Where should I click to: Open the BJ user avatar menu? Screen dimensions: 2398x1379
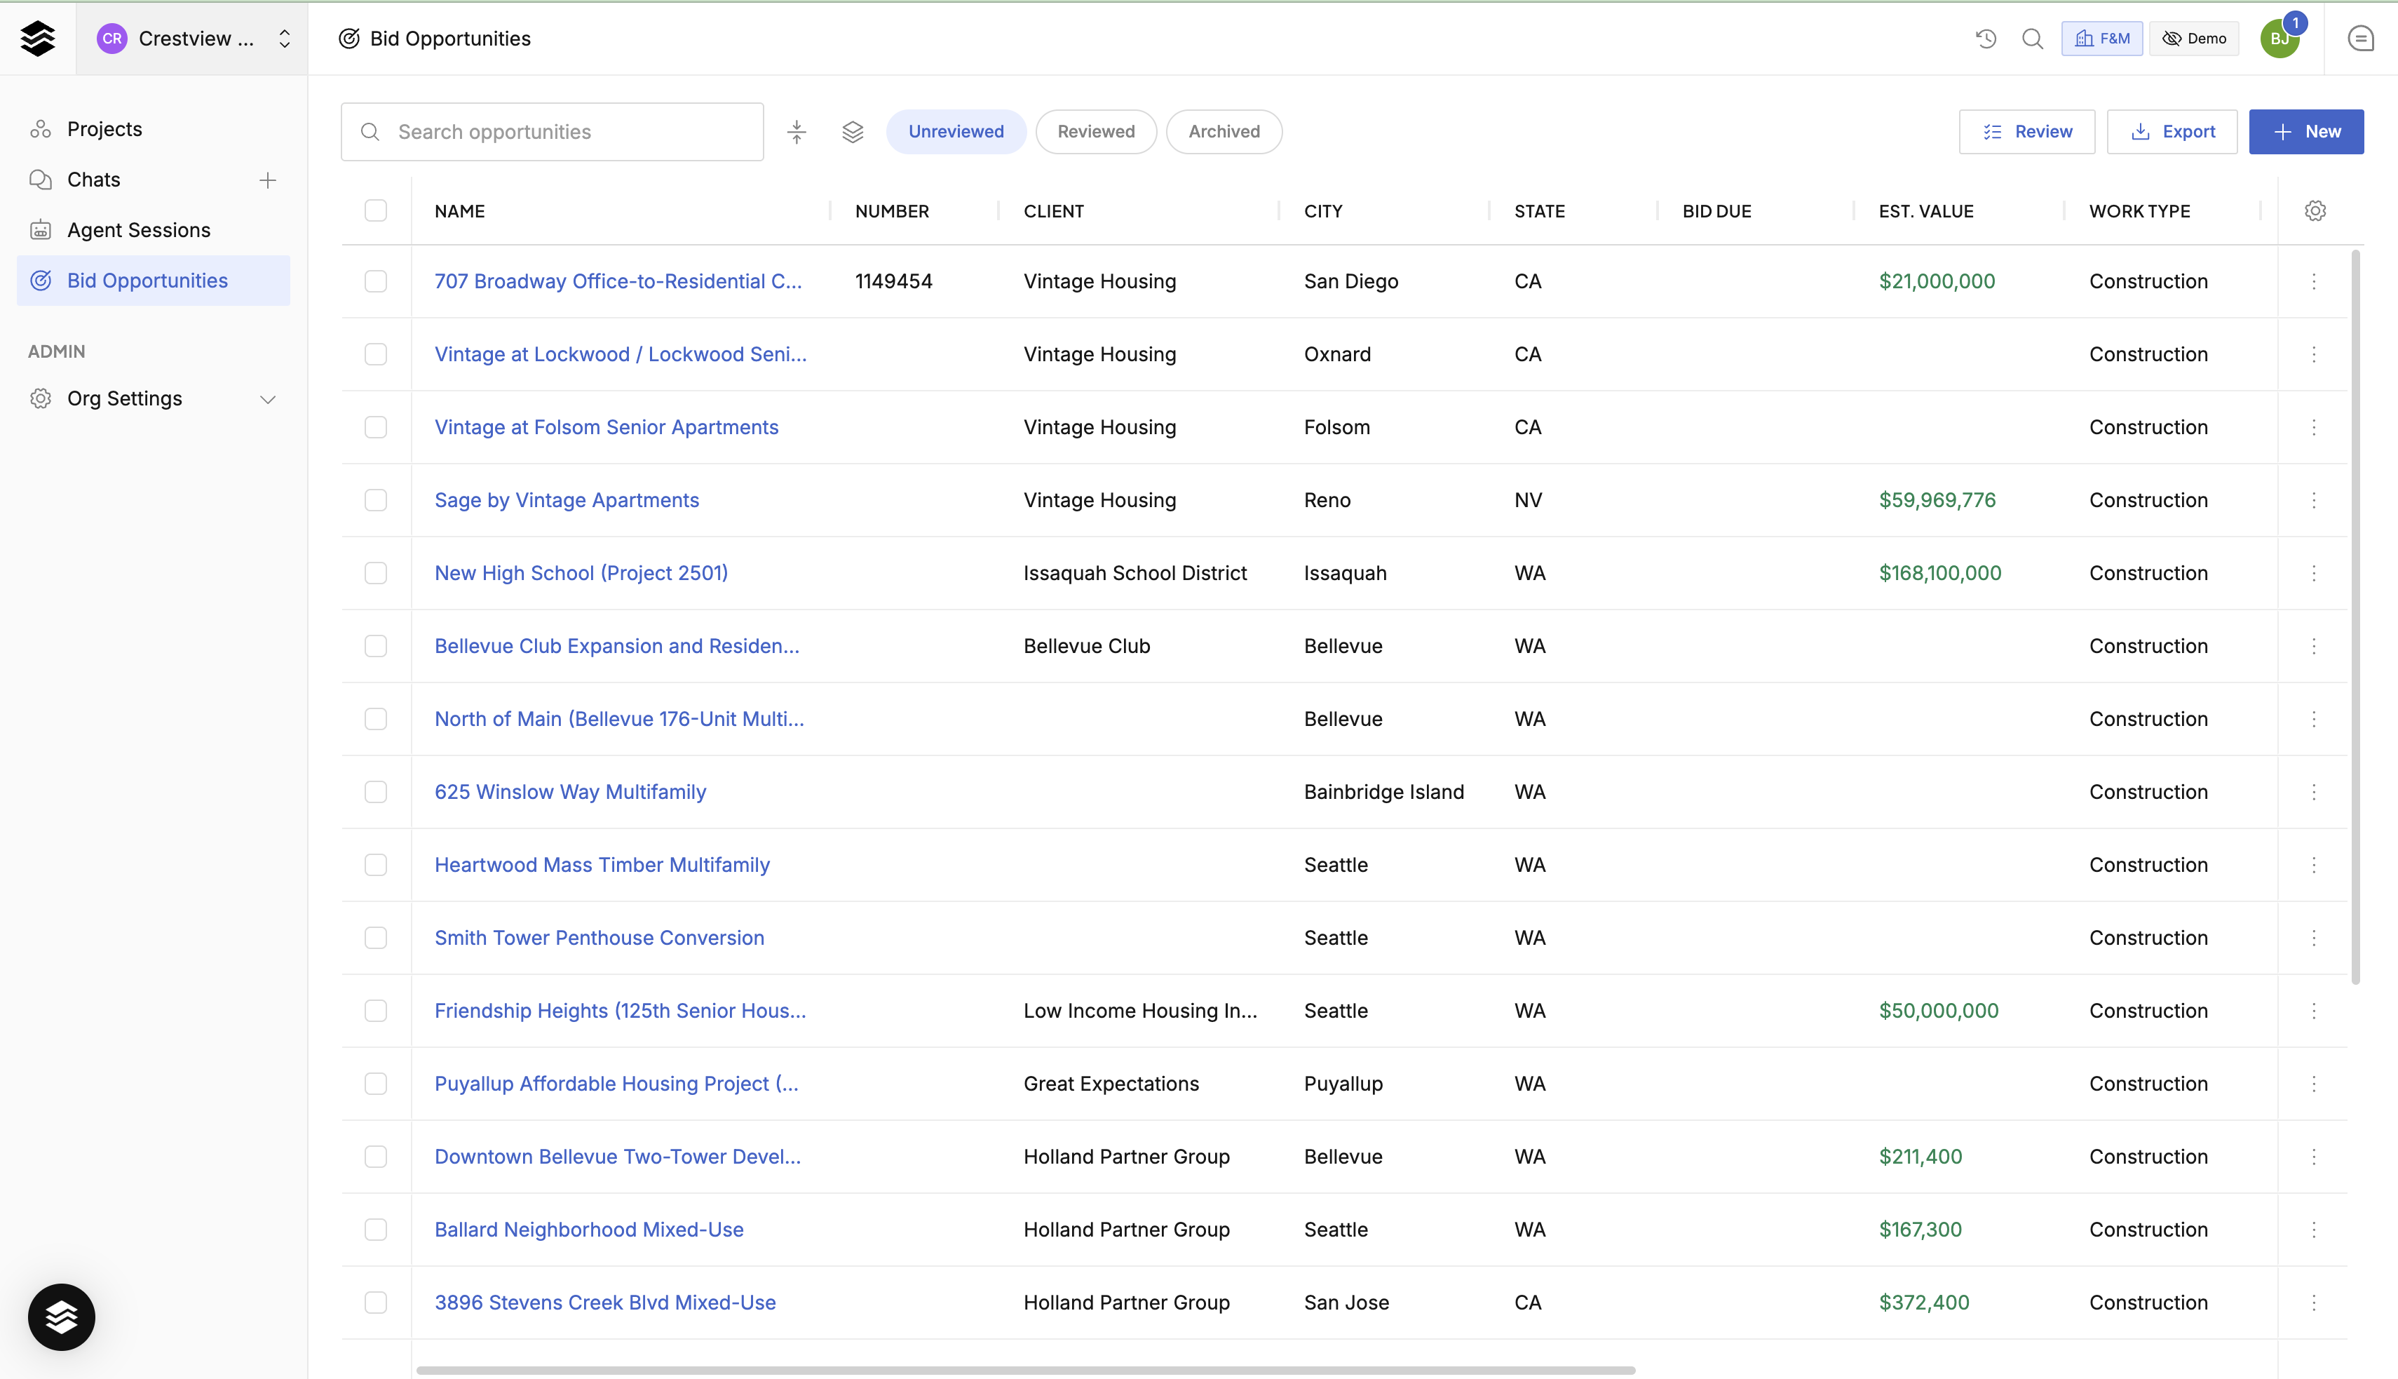pos(2280,38)
